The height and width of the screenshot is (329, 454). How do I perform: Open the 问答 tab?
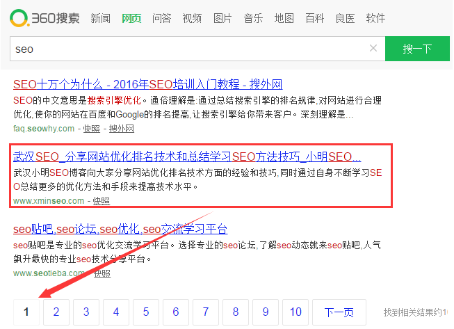click(x=161, y=18)
